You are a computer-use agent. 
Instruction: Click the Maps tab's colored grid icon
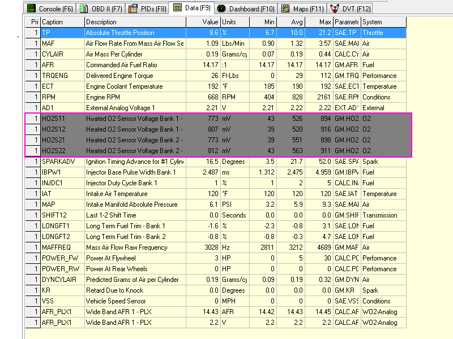(285, 8)
